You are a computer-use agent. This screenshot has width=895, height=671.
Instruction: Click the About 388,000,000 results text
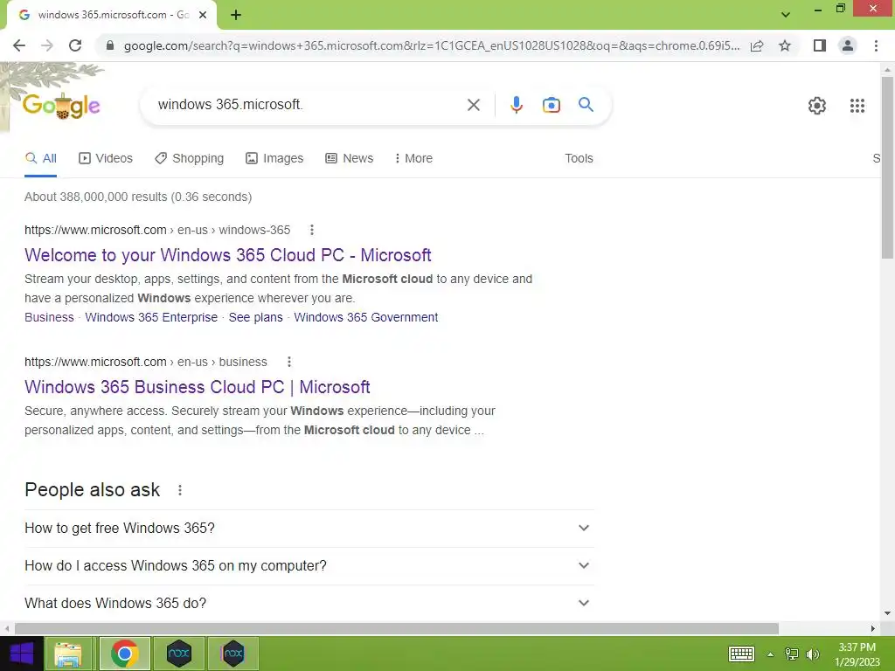click(138, 197)
